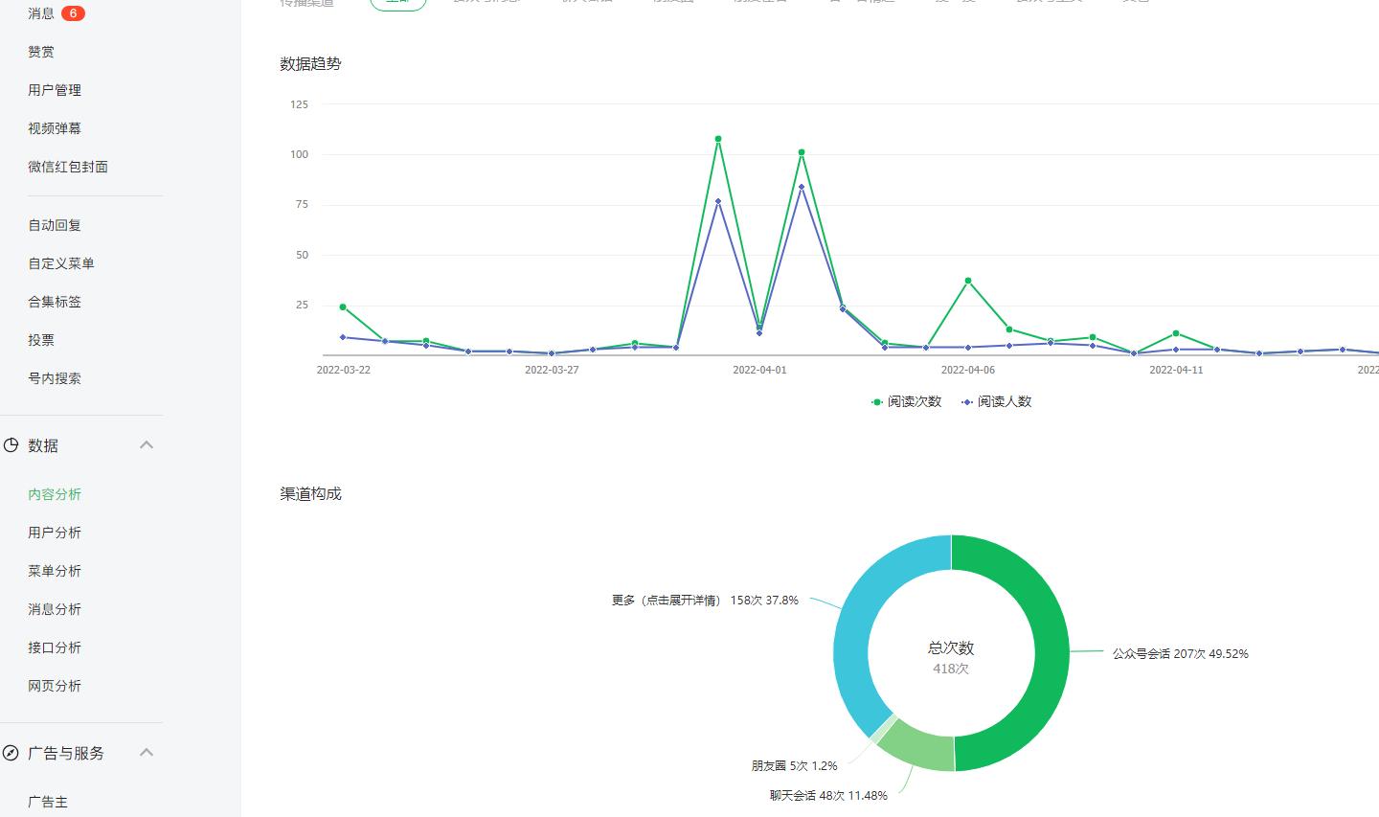Toggle the 阅读人数 legend marker
The height and width of the screenshot is (817, 1379).
pos(967,402)
